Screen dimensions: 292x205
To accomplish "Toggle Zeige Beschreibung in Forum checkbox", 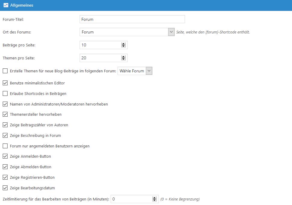I will 5,135.
